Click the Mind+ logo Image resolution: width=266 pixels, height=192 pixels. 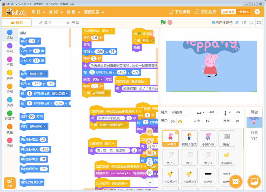coord(16,12)
